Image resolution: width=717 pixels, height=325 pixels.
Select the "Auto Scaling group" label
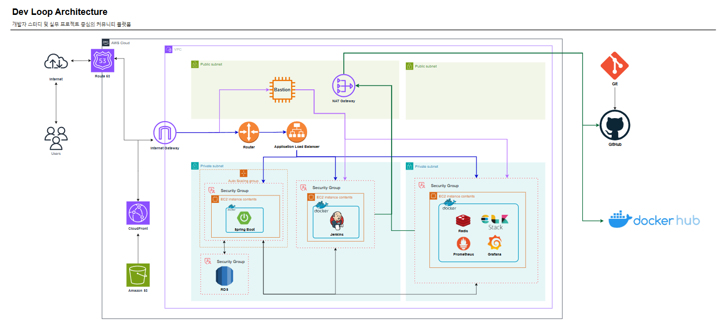coord(243,181)
